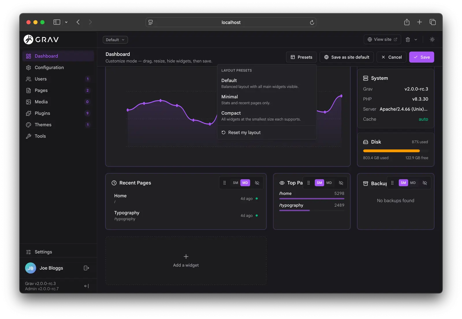The width and height of the screenshot is (462, 319).
Task: Click Reset my layout
Action: point(267,132)
